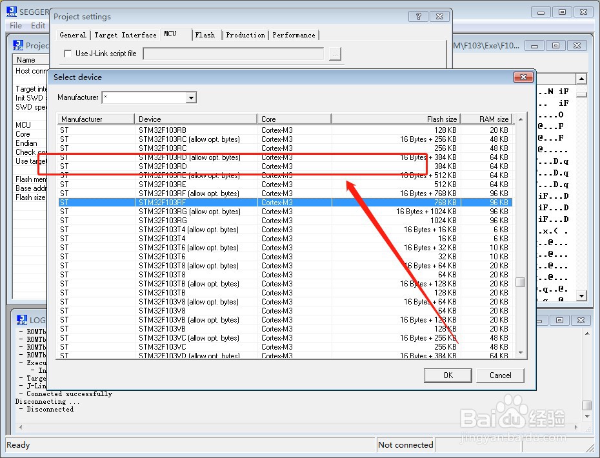Image resolution: width=600 pixels, height=458 pixels.
Task: Click the help question-mark button in Project settings
Action: point(418,17)
